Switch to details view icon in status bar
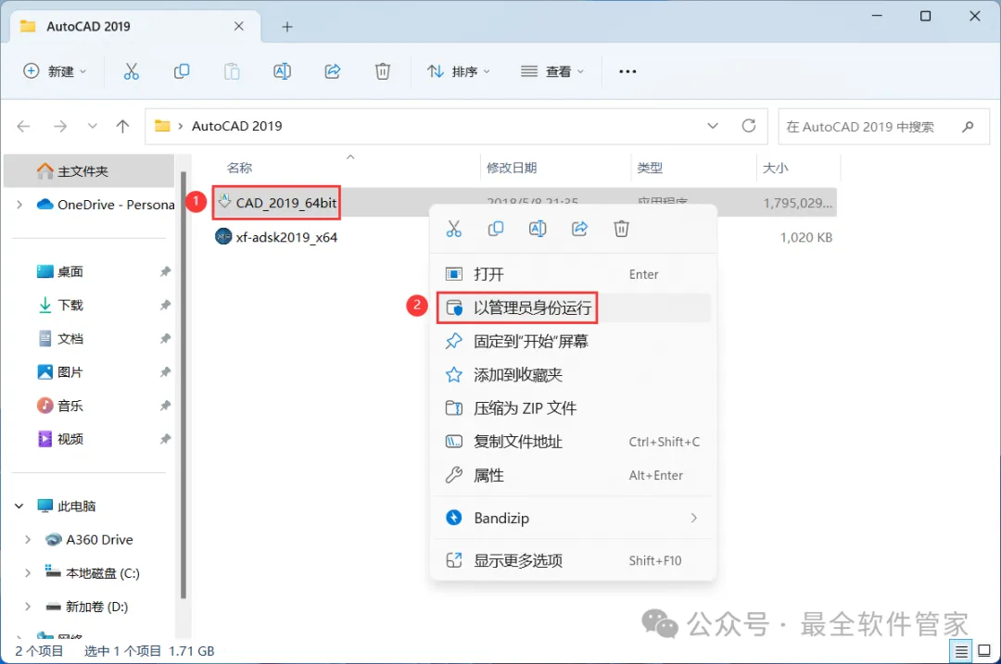The image size is (1001, 664). coord(961,651)
